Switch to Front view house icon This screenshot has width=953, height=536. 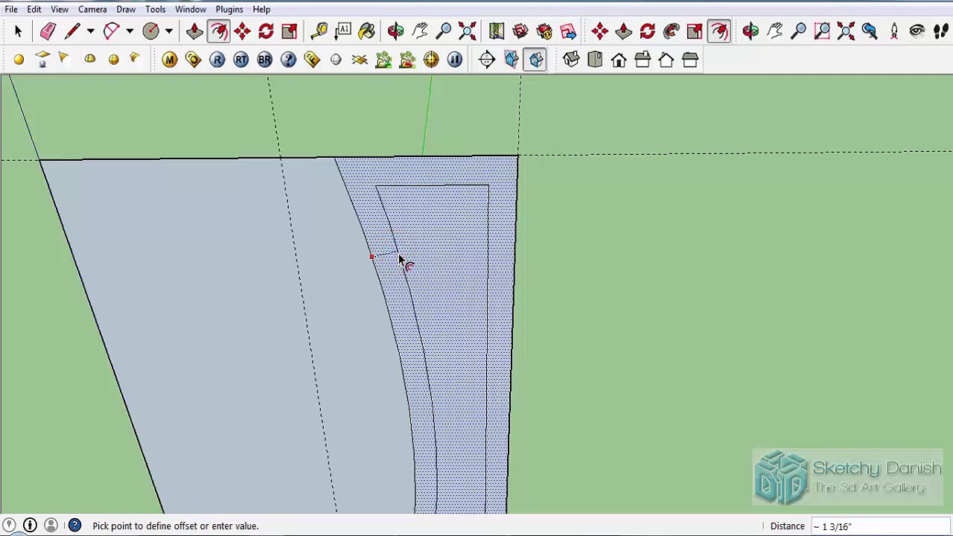(x=619, y=60)
